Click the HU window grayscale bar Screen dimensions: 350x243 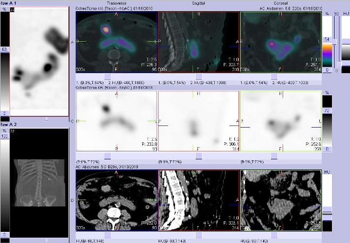(327, 201)
